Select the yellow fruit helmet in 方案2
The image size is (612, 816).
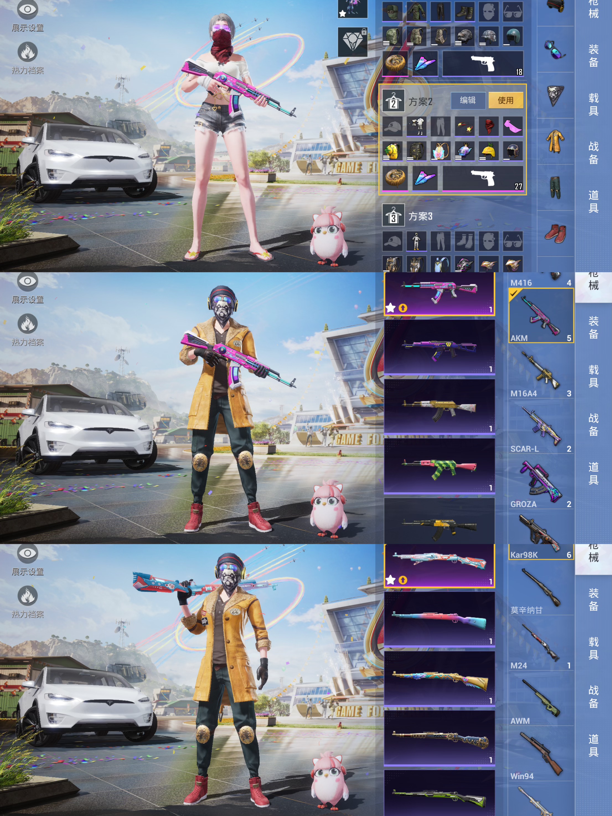pos(489,151)
